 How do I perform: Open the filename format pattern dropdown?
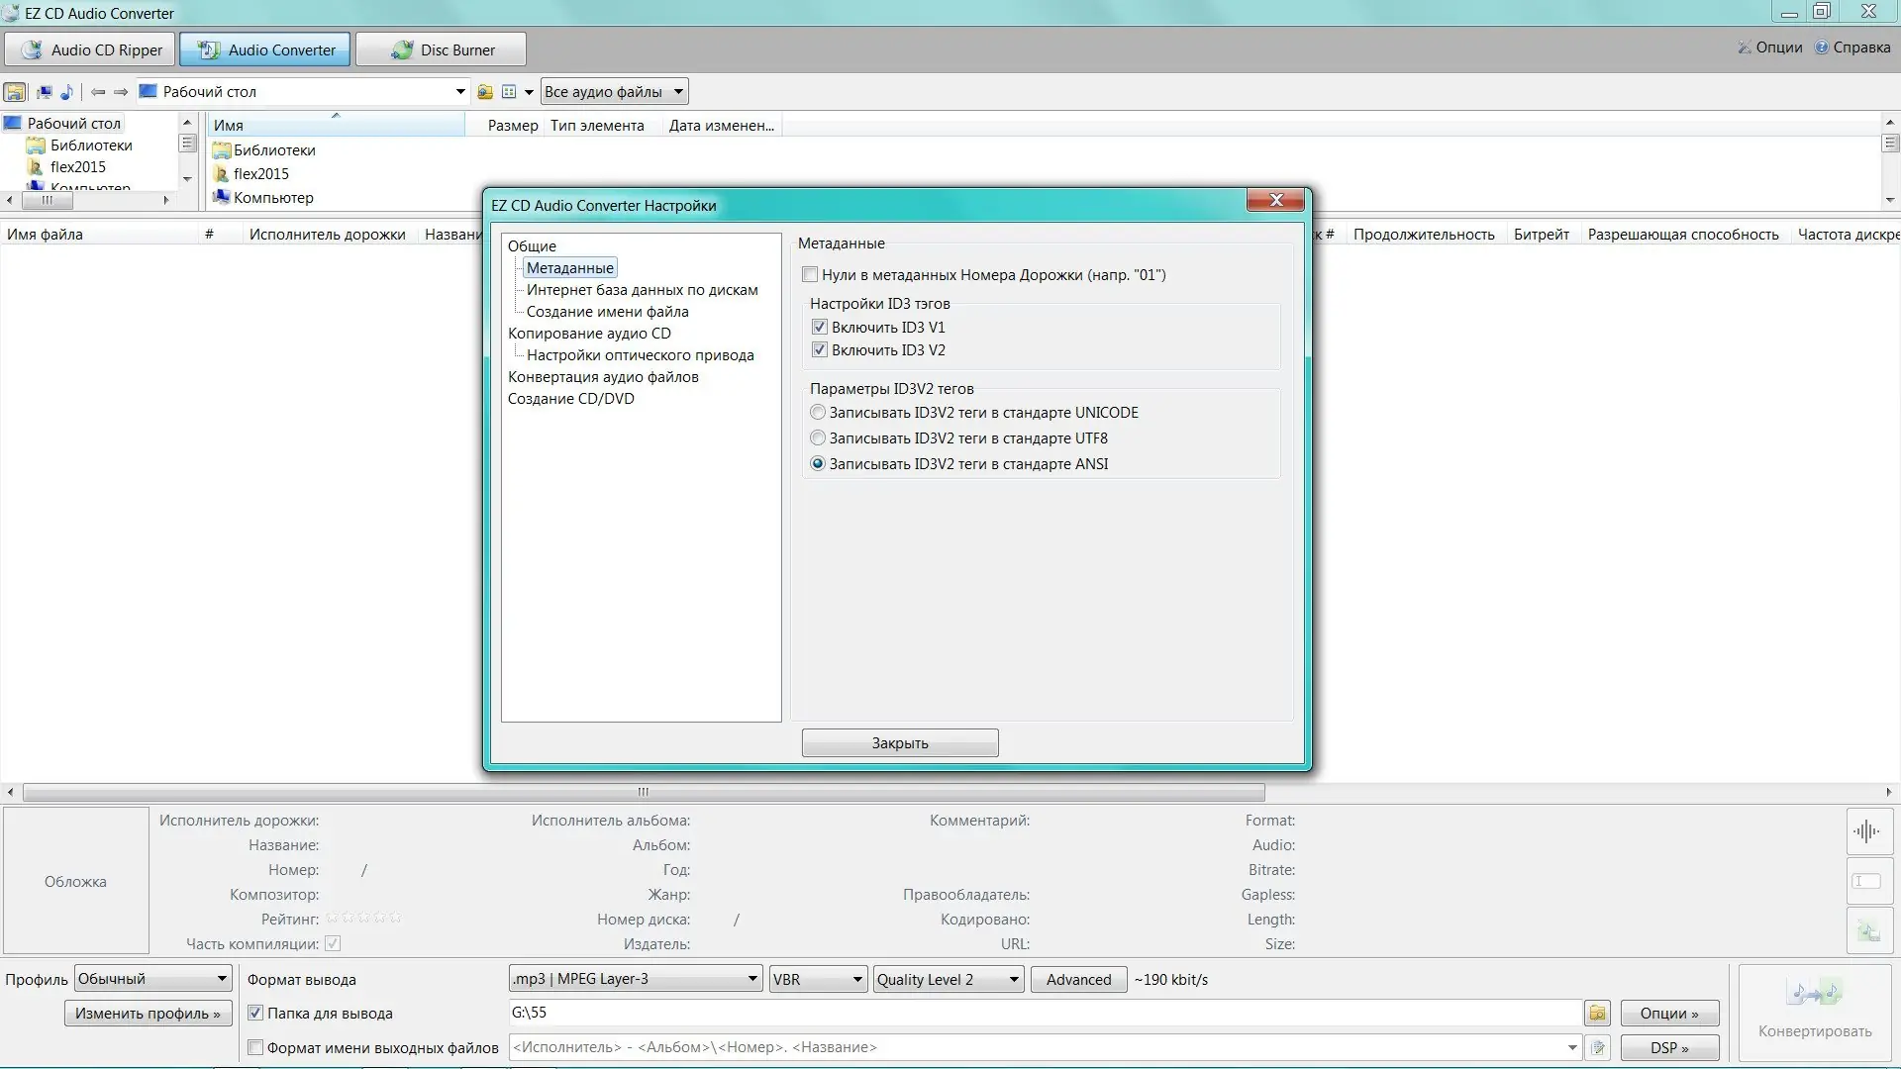pos(1572,1047)
